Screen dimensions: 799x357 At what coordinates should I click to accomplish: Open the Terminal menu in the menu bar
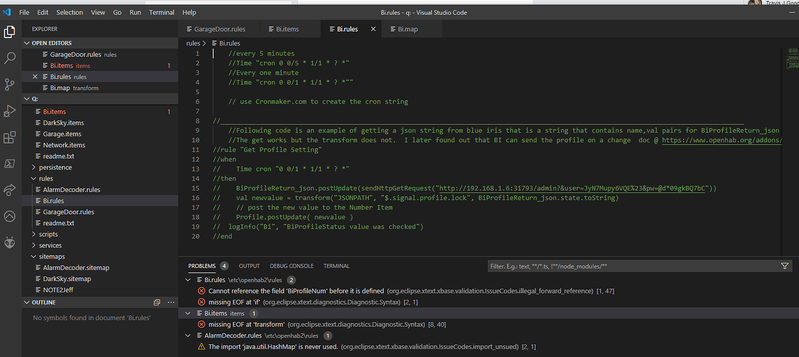[162, 12]
